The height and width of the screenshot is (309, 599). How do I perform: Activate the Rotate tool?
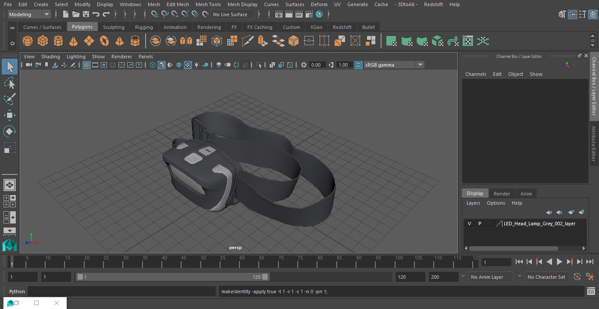10,131
